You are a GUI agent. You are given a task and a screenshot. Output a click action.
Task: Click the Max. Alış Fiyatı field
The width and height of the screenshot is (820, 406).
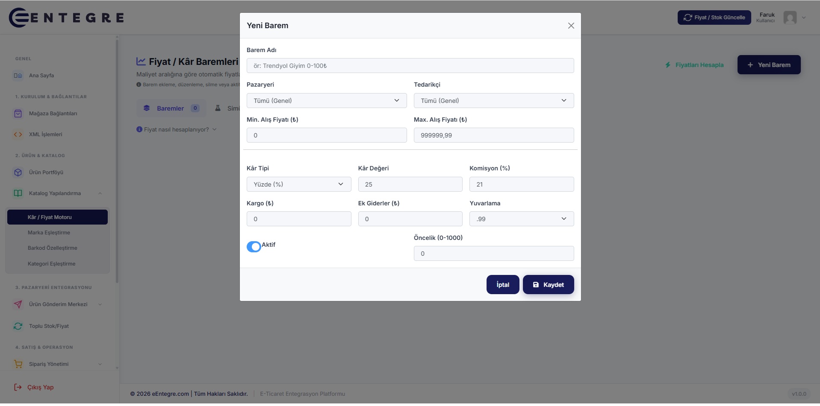[x=494, y=135]
